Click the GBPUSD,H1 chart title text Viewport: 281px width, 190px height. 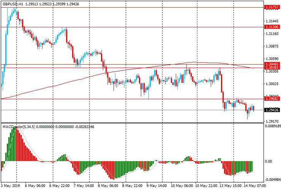point(13,4)
